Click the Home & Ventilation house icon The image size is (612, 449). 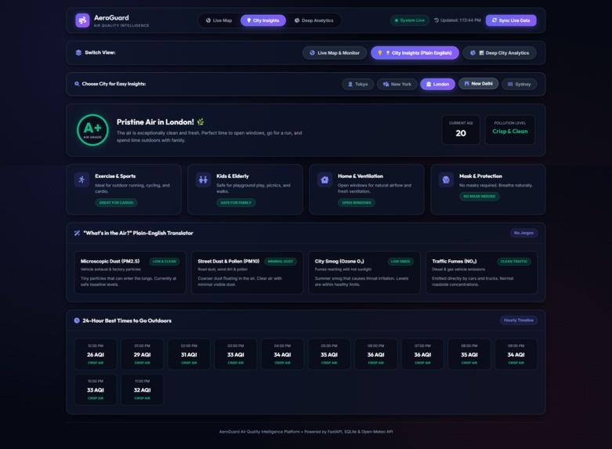324,180
